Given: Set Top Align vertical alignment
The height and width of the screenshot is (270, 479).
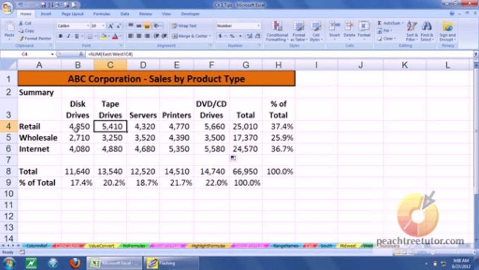Looking at the screenshot, I should click(x=131, y=26).
